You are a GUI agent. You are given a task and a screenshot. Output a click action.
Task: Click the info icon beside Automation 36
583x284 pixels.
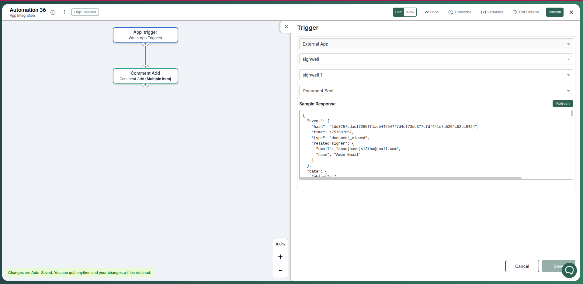click(53, 12)
